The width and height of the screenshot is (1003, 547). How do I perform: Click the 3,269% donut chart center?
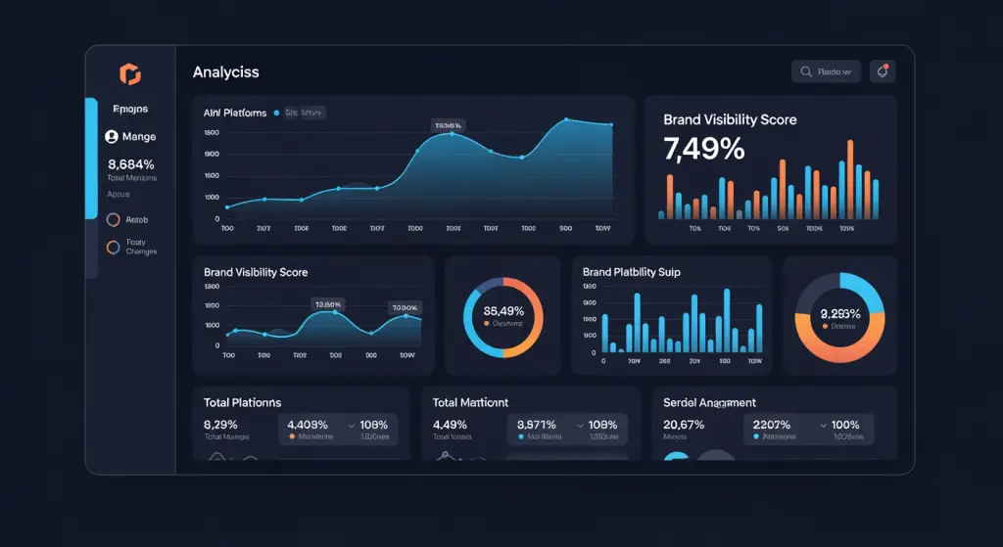click(839, 317)
